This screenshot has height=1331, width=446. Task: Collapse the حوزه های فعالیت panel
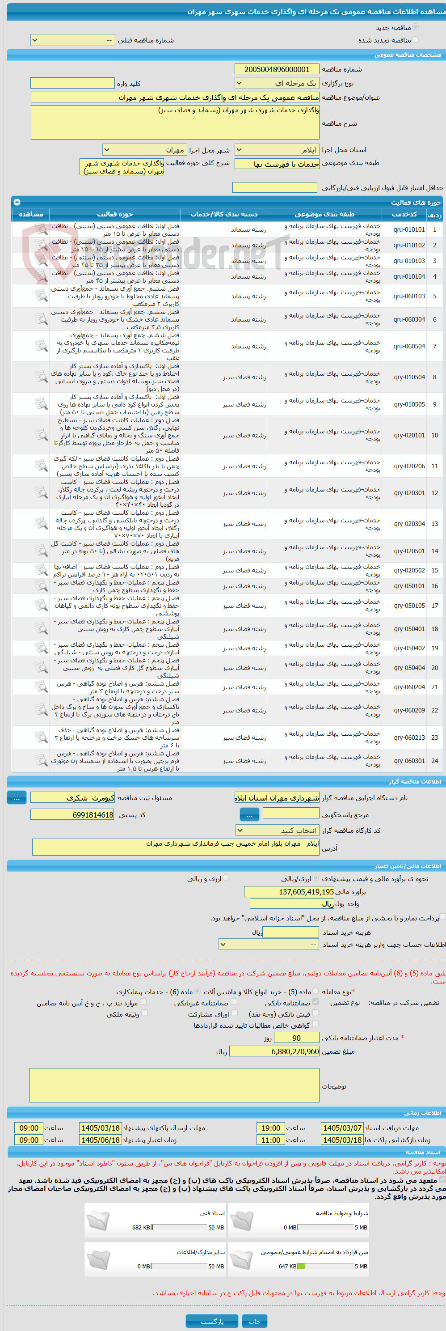17,202
